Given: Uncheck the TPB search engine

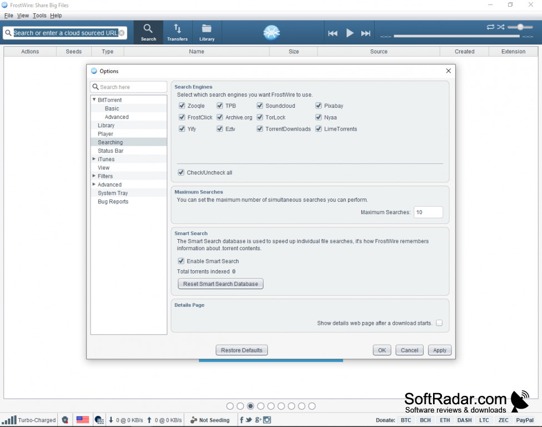Looking at the screenshot, I should click(x=220, y=106).
